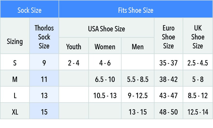Click Women size 6.5 - 10 cell
Viewport: 213px width, 128px height.
(105, 78)
